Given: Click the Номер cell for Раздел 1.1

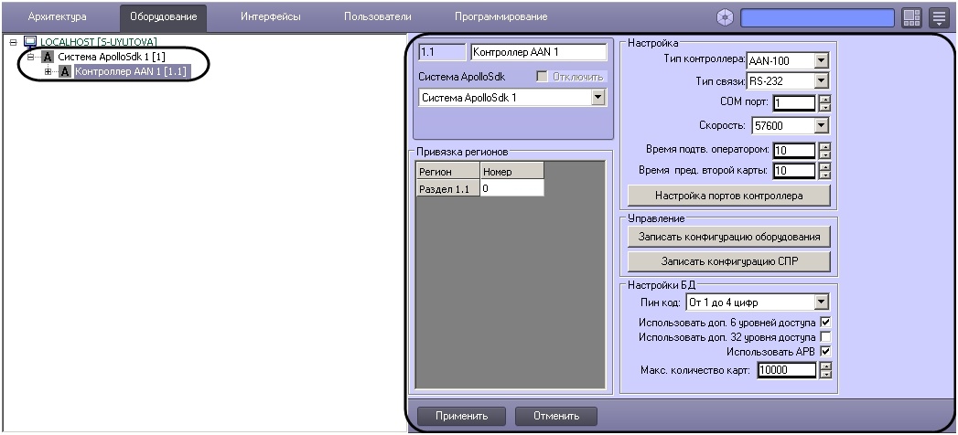Looking at the screenshot, I should click(x=511, y=188).
